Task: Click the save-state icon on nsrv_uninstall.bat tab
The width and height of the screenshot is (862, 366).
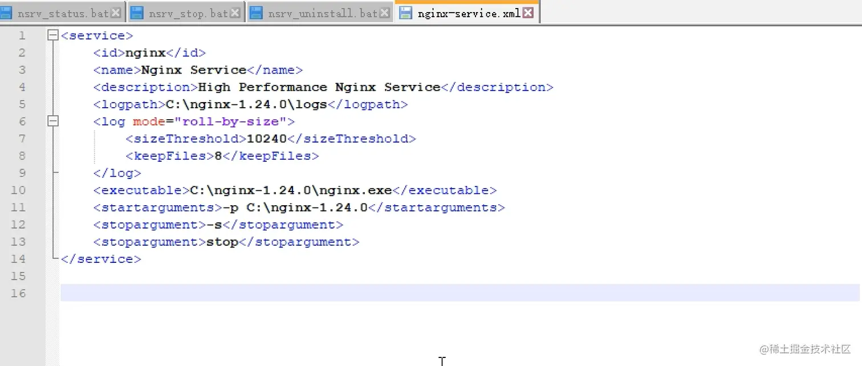Action: click(x=257, y=13)
